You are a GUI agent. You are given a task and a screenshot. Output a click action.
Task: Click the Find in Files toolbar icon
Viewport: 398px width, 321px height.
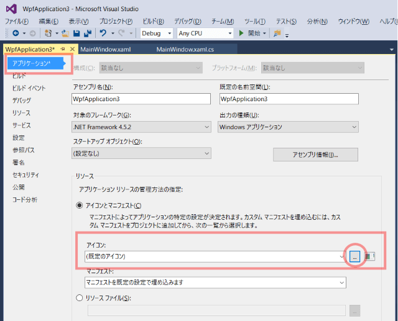[x=277, y=33]
